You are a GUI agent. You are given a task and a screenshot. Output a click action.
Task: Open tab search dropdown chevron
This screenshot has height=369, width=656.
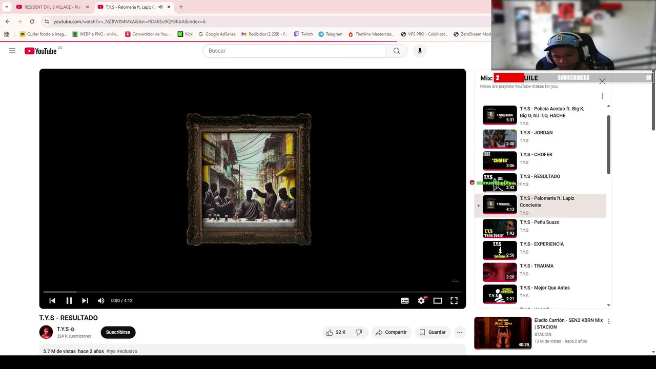coord(7,7)
